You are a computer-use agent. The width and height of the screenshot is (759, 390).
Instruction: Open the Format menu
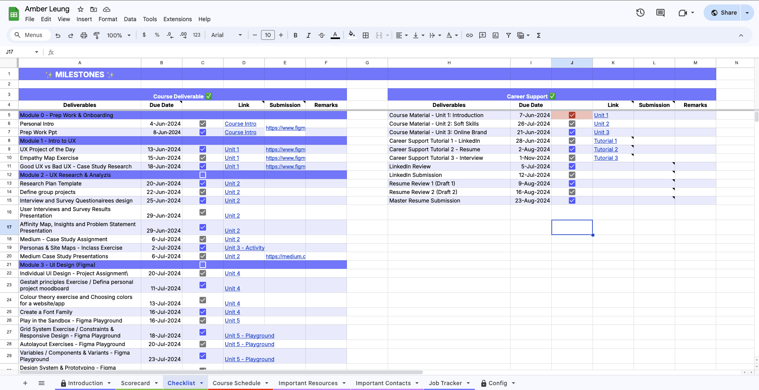107,19
